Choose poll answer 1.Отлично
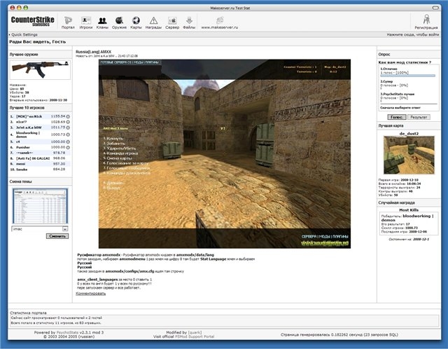The width and height of the screenshot is (448, 349). 388,69
